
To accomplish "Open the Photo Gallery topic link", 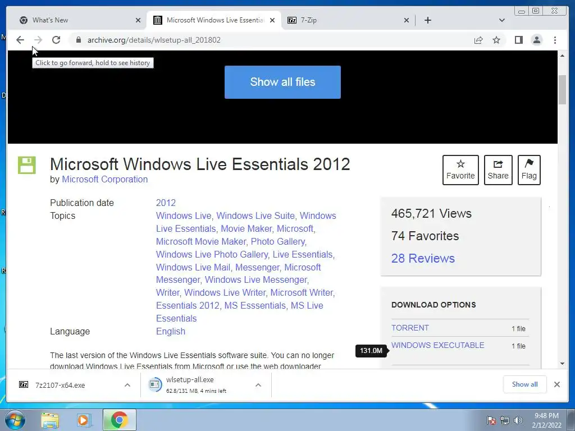I will click(x=277, y=241).
